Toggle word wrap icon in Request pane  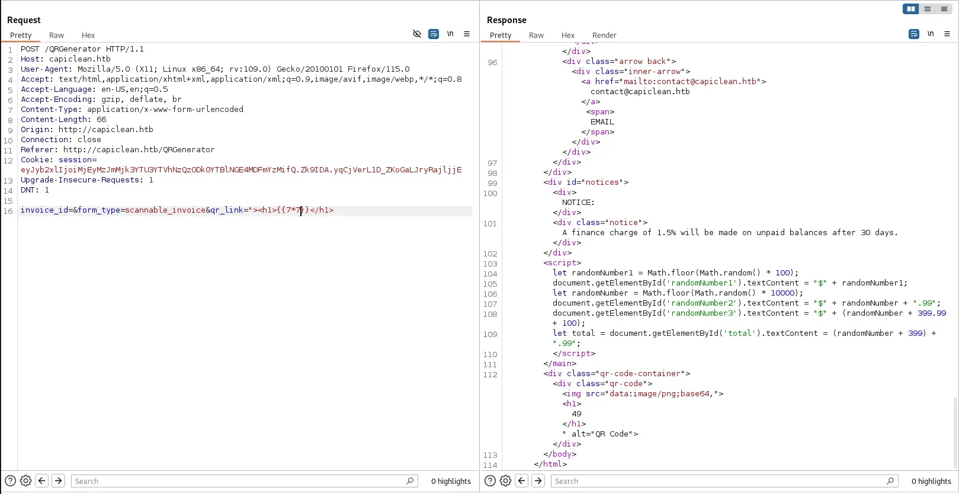click(x=434, y=34)
